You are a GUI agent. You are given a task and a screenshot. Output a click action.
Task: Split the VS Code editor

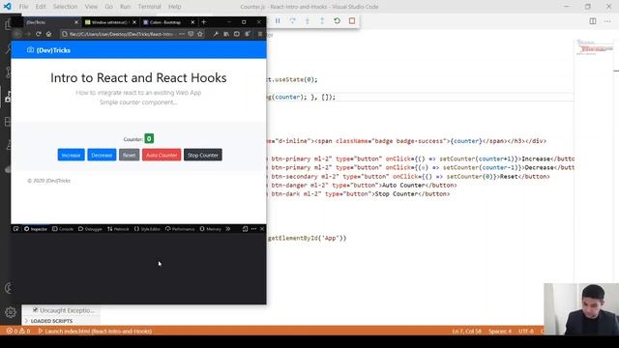593,21
